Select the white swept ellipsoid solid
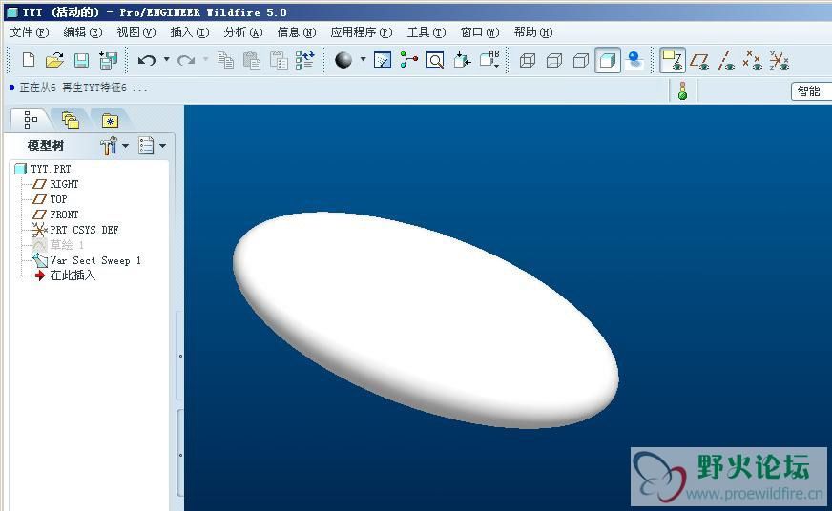The width and height of the screenshot is (832, 511). 426,319
